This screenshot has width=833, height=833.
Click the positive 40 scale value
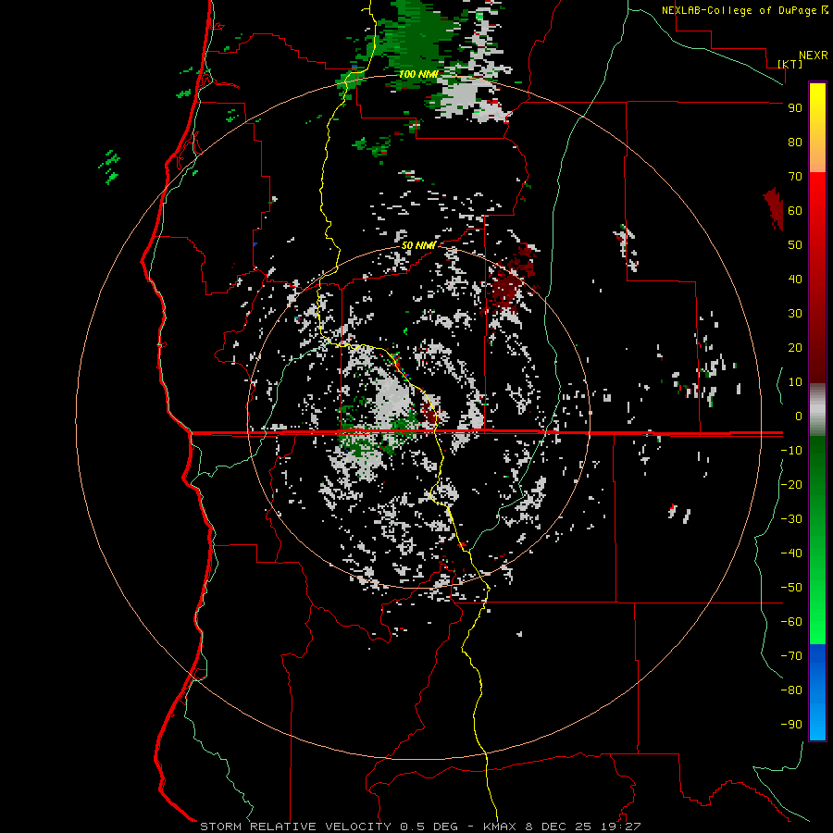click(795, 280)
